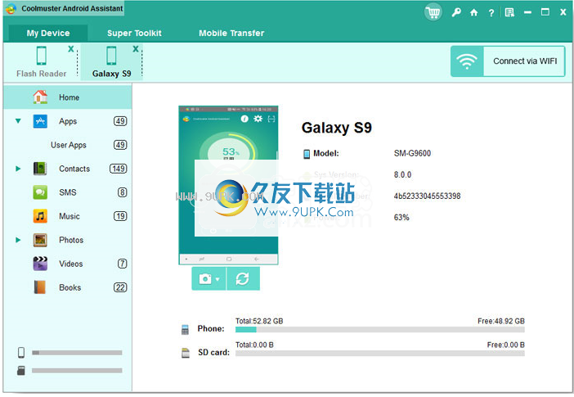Switch to Super Toolkit tab
Viewport: 574px width, 397px height.
click(134, 33)
